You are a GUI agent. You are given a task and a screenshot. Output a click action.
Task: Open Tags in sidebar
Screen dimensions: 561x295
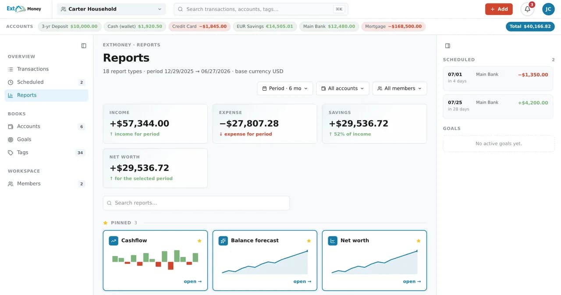point(46,153)
